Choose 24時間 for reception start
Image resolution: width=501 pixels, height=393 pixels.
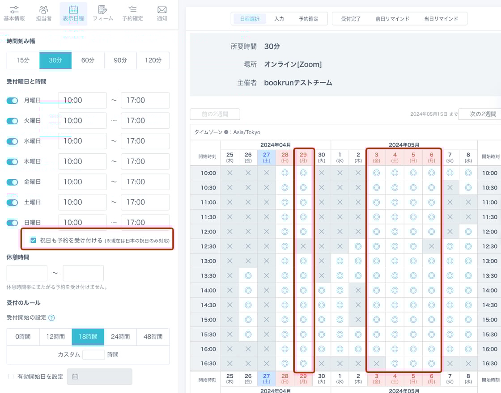(x=120, y=337)
